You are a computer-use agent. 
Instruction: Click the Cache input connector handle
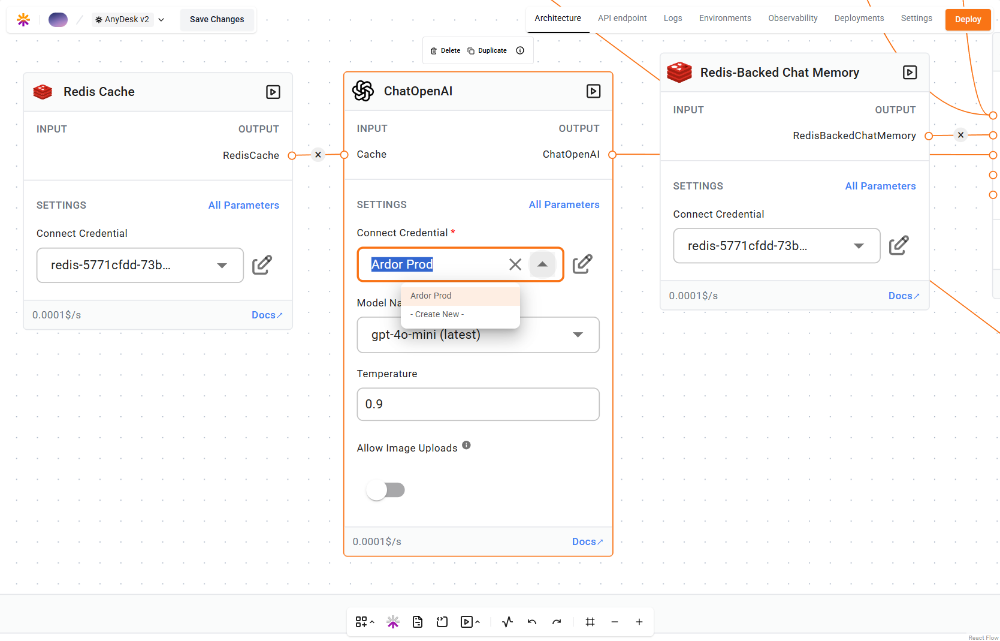pos(345,155)
